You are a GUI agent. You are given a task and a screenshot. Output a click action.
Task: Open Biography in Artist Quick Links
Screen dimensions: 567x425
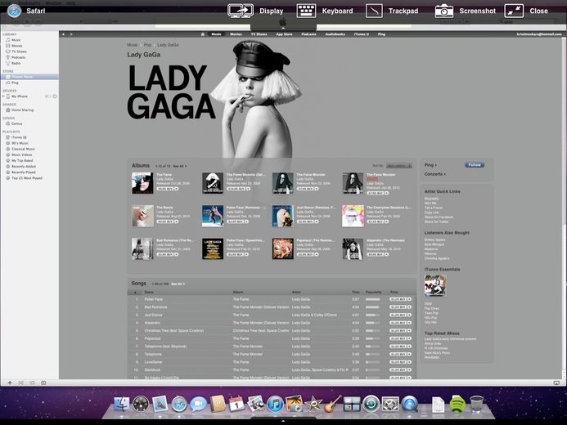[x=431, y=199]
